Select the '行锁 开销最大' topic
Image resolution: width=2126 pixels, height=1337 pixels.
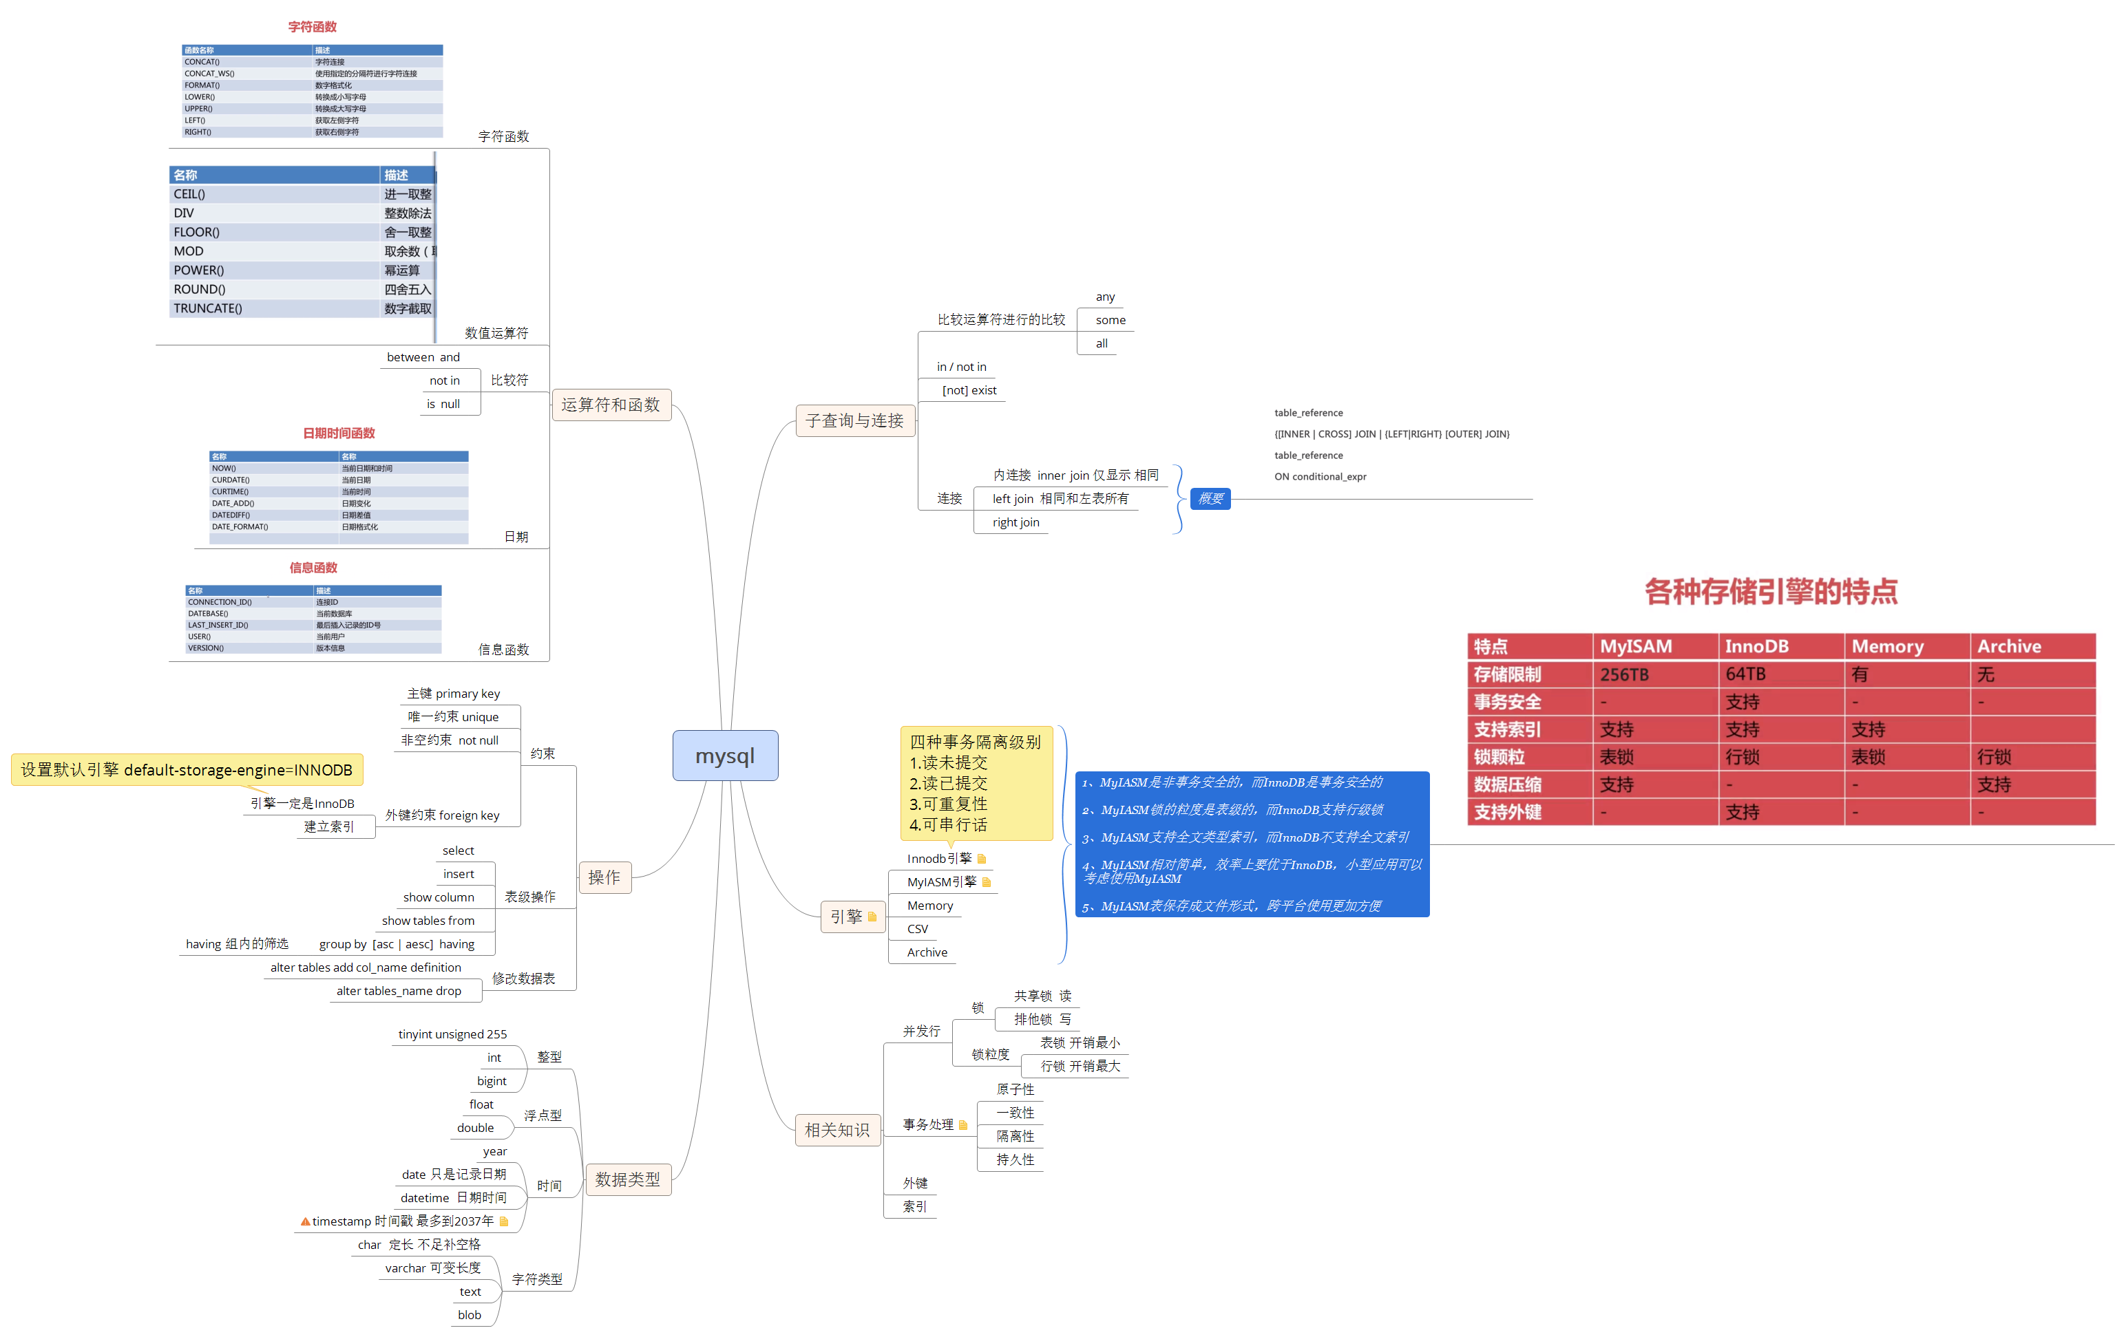tap(1080, 1066)
